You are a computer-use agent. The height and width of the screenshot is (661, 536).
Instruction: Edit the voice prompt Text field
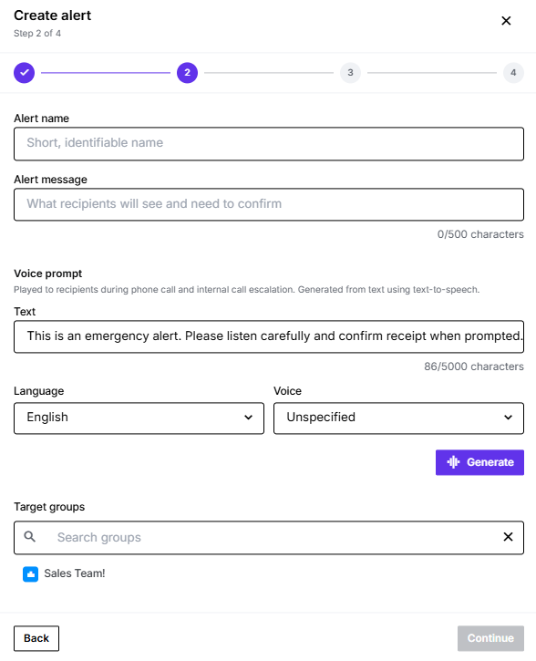point(269,336)
